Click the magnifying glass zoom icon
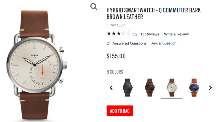 coord(94,6)
